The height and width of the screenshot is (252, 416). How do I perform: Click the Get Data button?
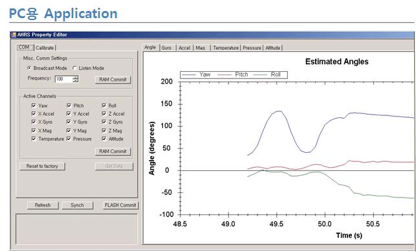pos(114,166)
